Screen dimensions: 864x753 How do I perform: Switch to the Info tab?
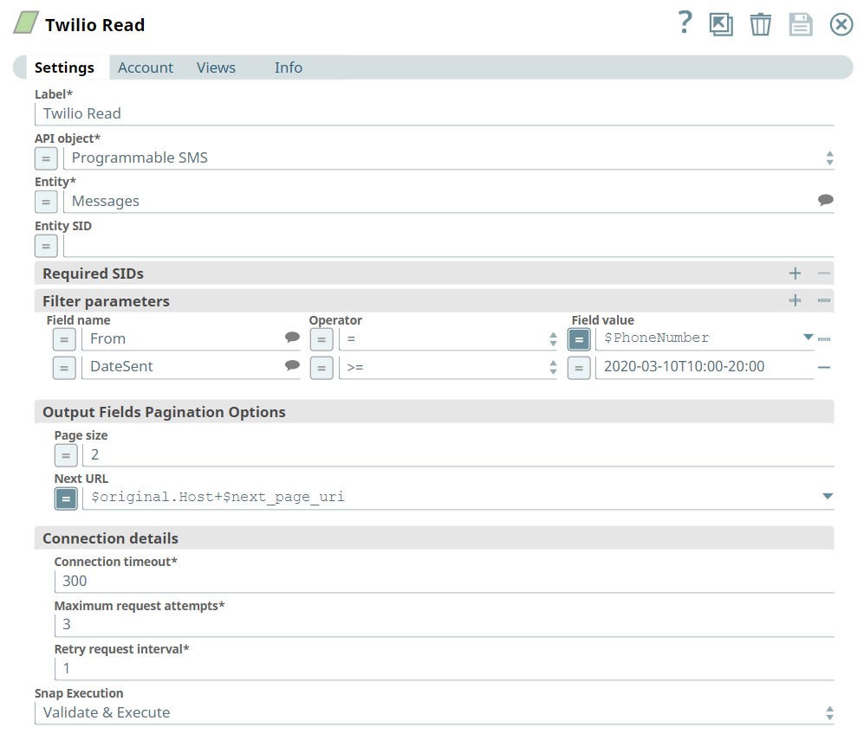(x=289, y=68)
